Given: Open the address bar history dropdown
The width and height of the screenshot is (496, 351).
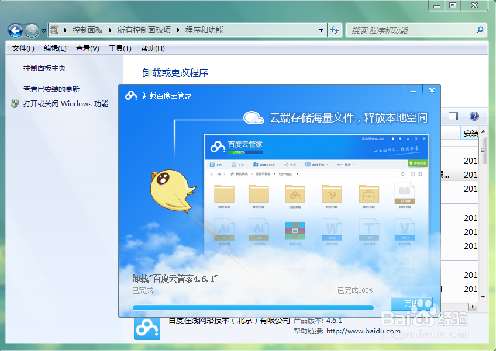Looking at the screenshot, I should coord(321,30).
